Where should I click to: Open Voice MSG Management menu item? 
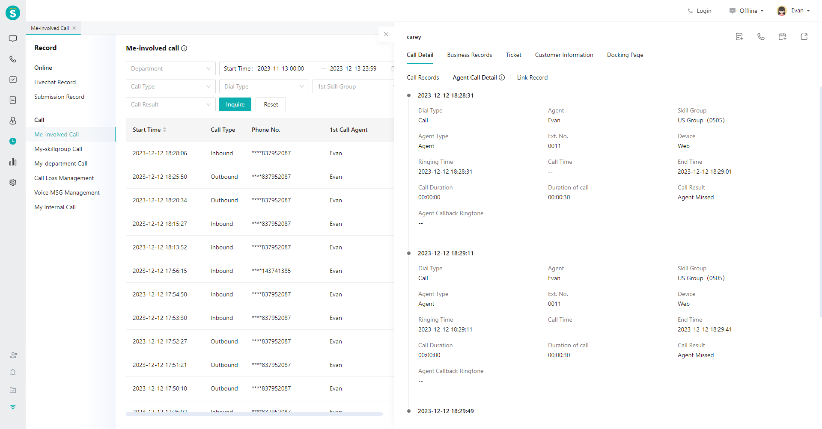click(x=67, y=192)
